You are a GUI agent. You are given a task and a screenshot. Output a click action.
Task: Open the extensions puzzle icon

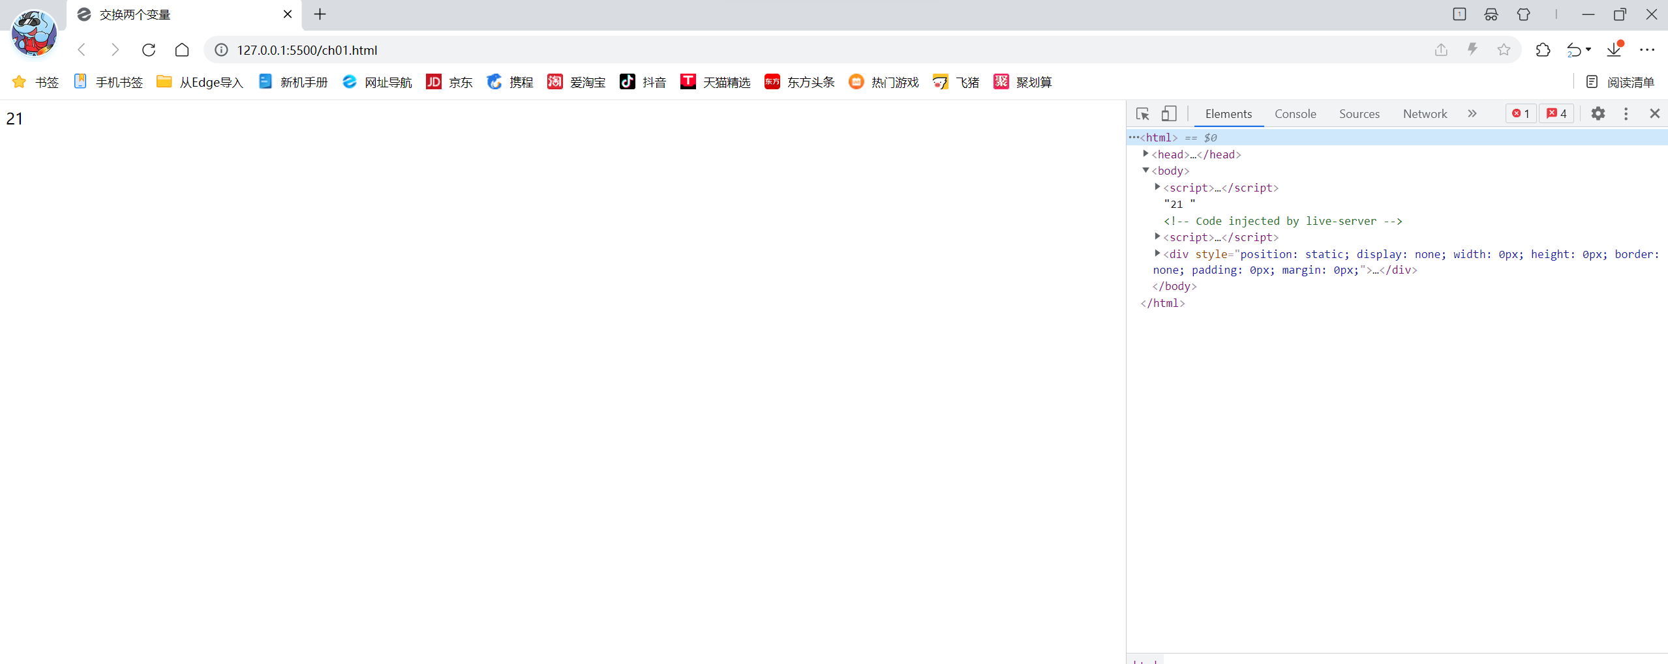click(x=1543, y=50)
